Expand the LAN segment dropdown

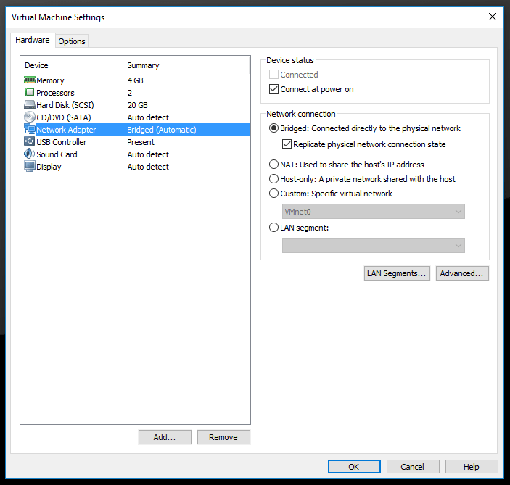(x=373, y=245)
